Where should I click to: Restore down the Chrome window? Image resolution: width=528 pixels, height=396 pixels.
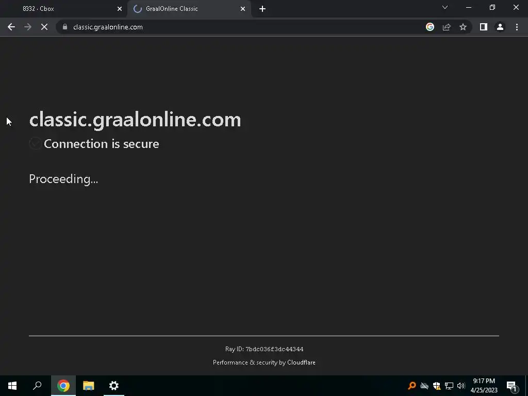point(492,7)
